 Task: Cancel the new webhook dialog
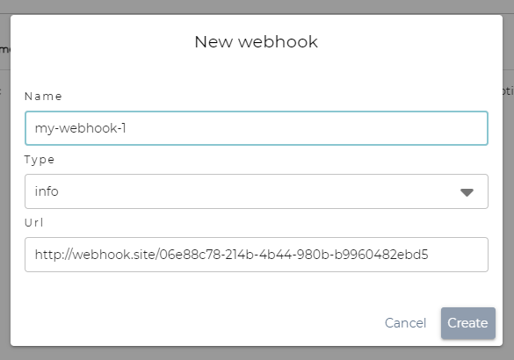405,323
